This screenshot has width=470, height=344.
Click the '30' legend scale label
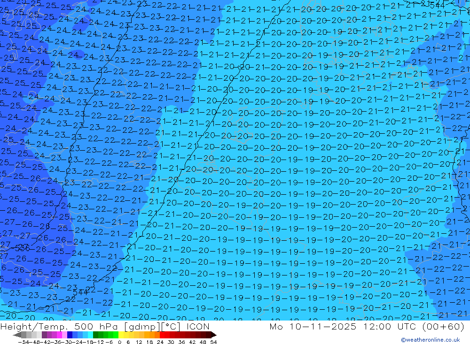(171, 342)
